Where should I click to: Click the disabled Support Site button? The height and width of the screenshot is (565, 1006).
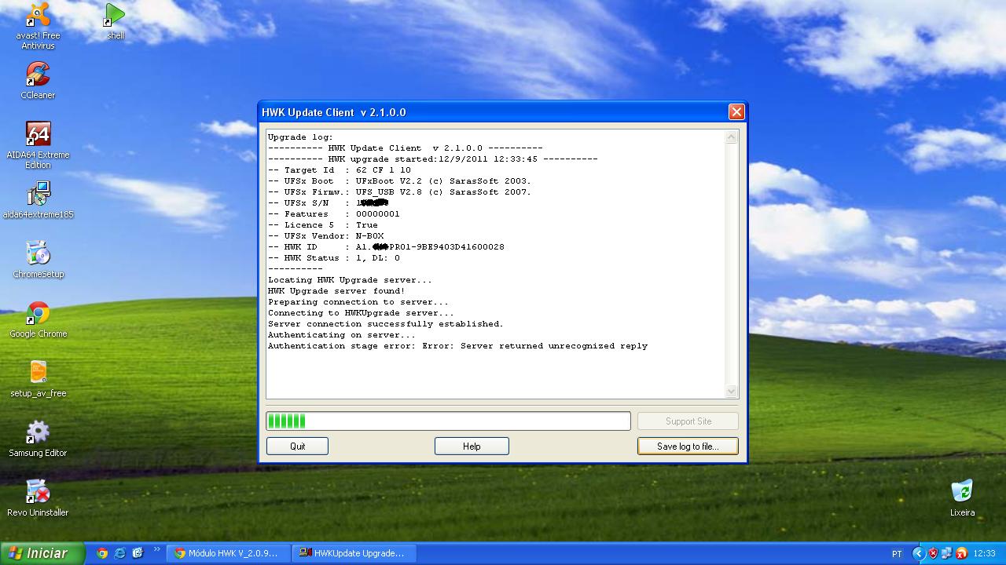688,421
